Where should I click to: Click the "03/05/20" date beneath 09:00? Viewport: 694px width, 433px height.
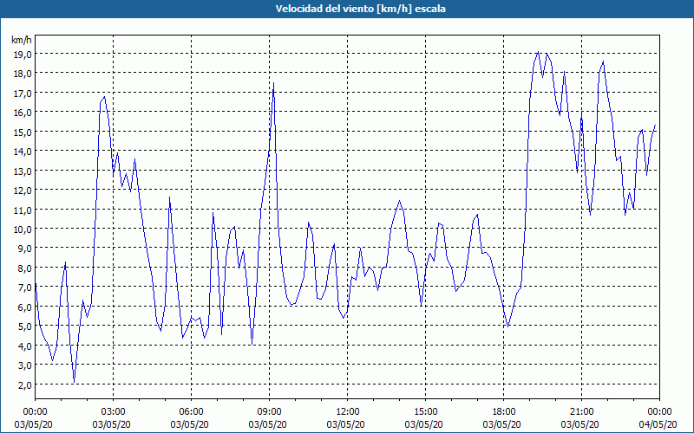click(268, 424)
